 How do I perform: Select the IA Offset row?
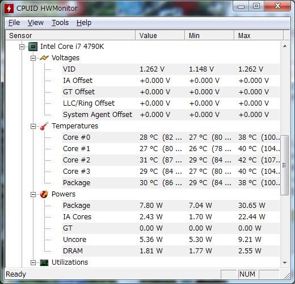pyautogui.click(x=171, y=81)
